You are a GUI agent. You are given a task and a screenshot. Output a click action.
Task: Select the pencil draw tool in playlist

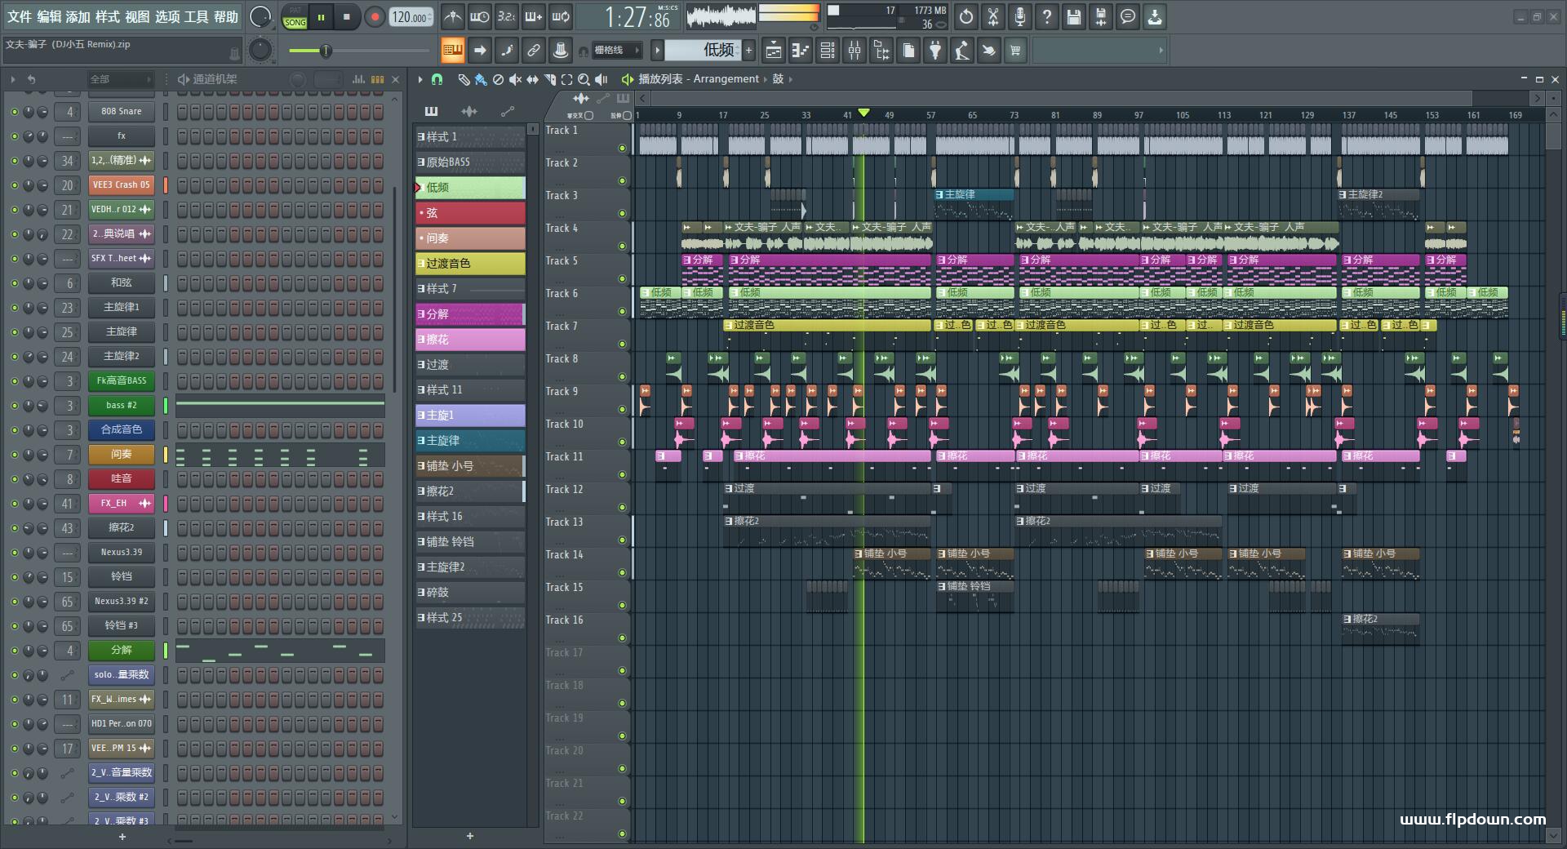464,79
